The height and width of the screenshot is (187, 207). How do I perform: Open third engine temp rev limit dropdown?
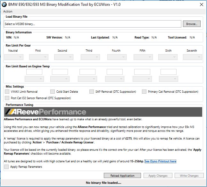coord(87,79)
